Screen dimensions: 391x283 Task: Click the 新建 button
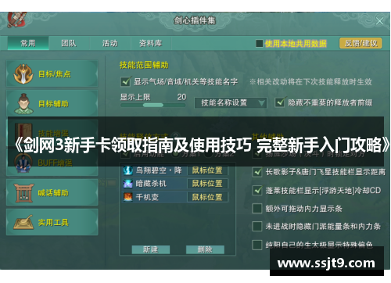(x=151, y=249)
